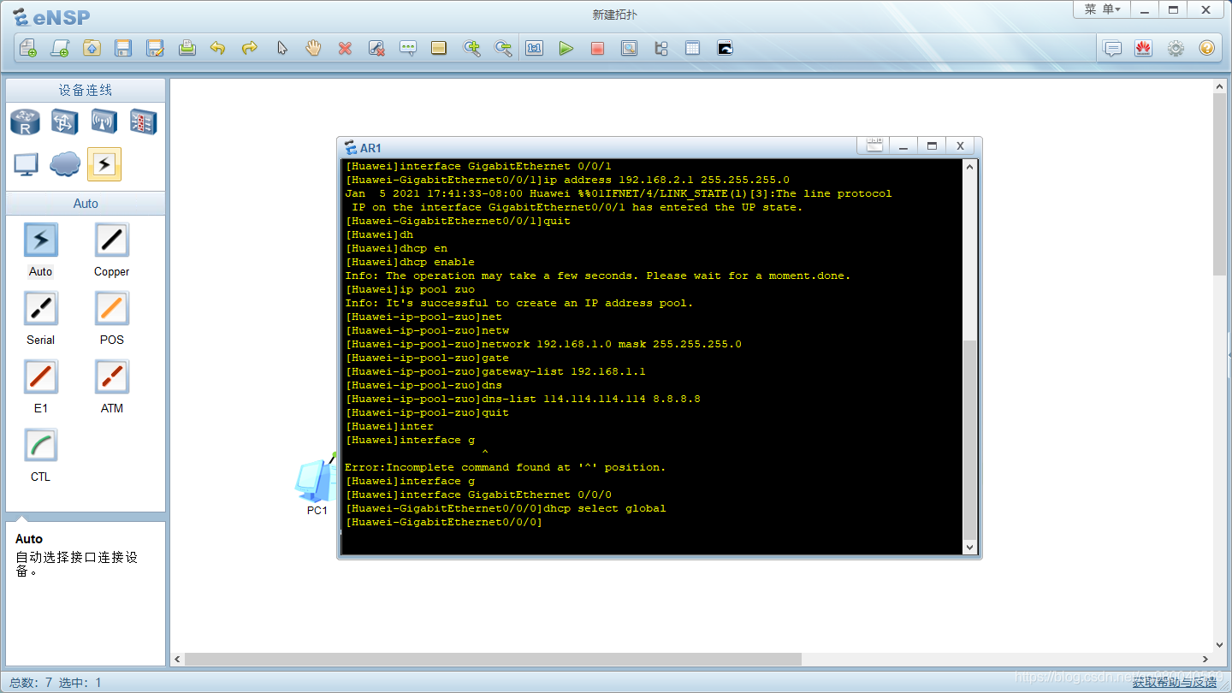This screenshot has height=693, width=1232.
Task: Click canvas vertical scrollbar down arrow
Action: coord(1220,645)
